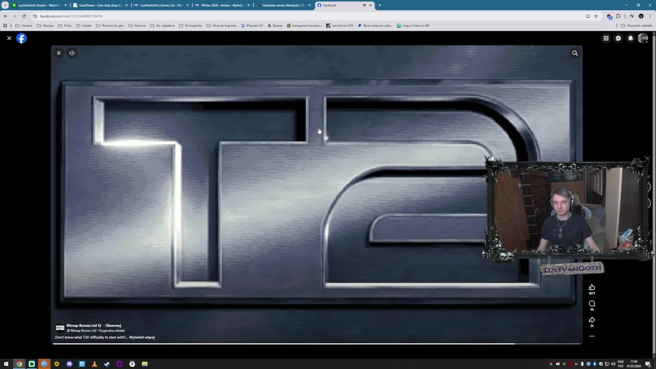Open the Do kupienia bookmark folder
This screenshot has height=369, width=656.
point(190,26)
